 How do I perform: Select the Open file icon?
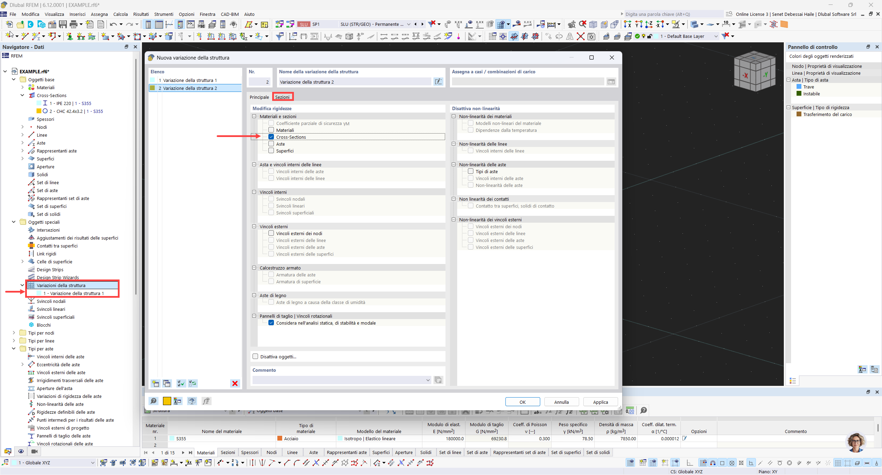pos(20,24)
